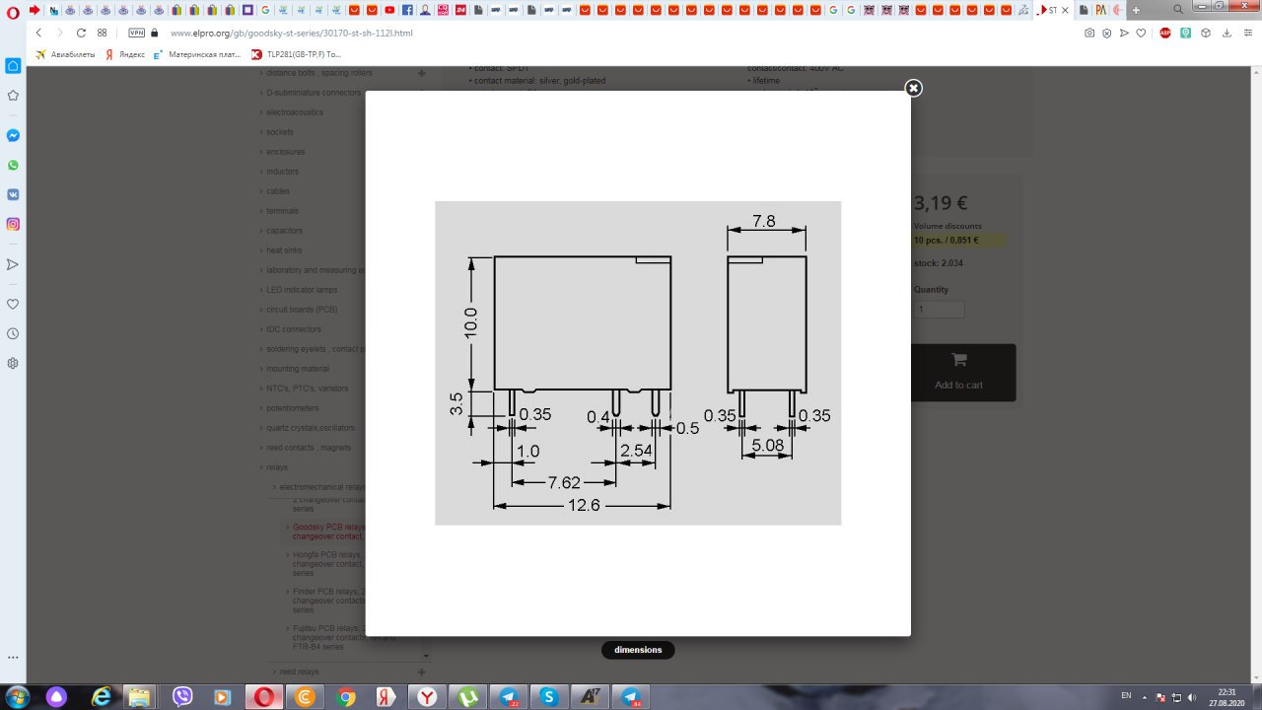Click the relay dimensions drawing
The width and height of the screenshot is (1262, 710).
(638, 363)
